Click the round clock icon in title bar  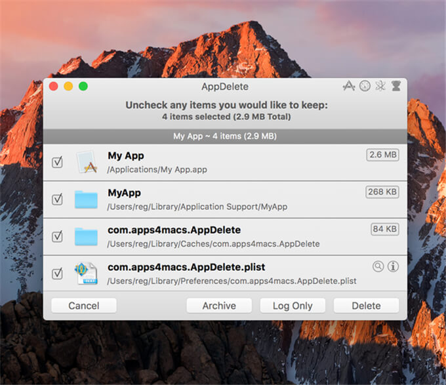coord(365,85)
